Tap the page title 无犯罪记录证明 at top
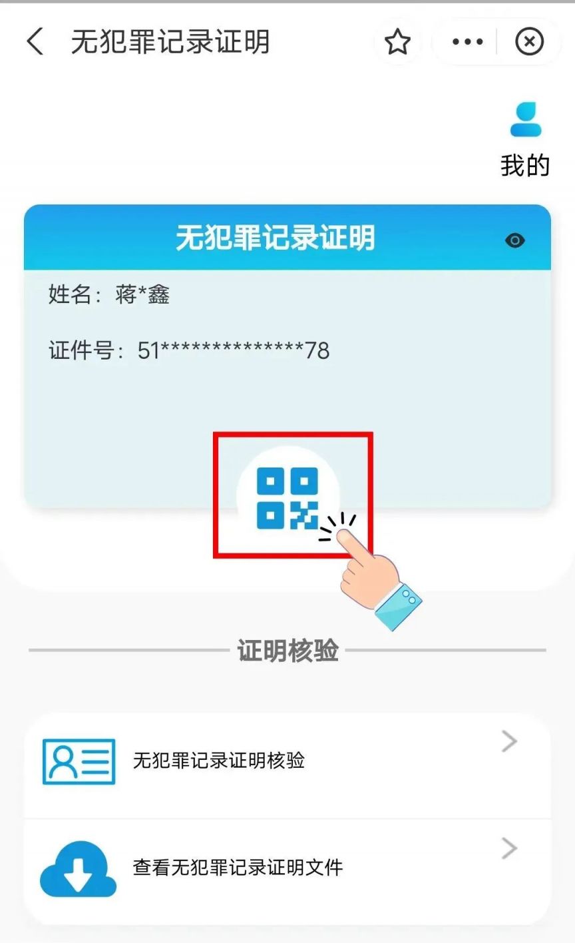Viewport: 575px width, 943px height. pos(170,42)
